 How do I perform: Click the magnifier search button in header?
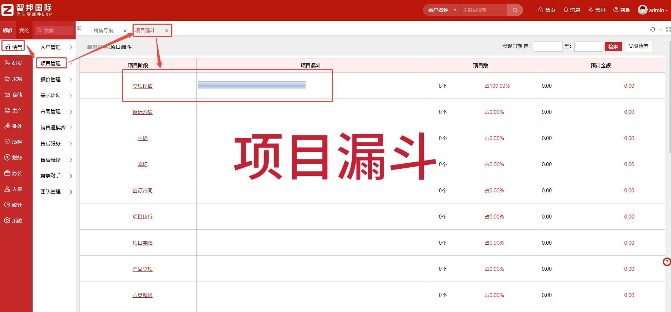click(515, 10)
